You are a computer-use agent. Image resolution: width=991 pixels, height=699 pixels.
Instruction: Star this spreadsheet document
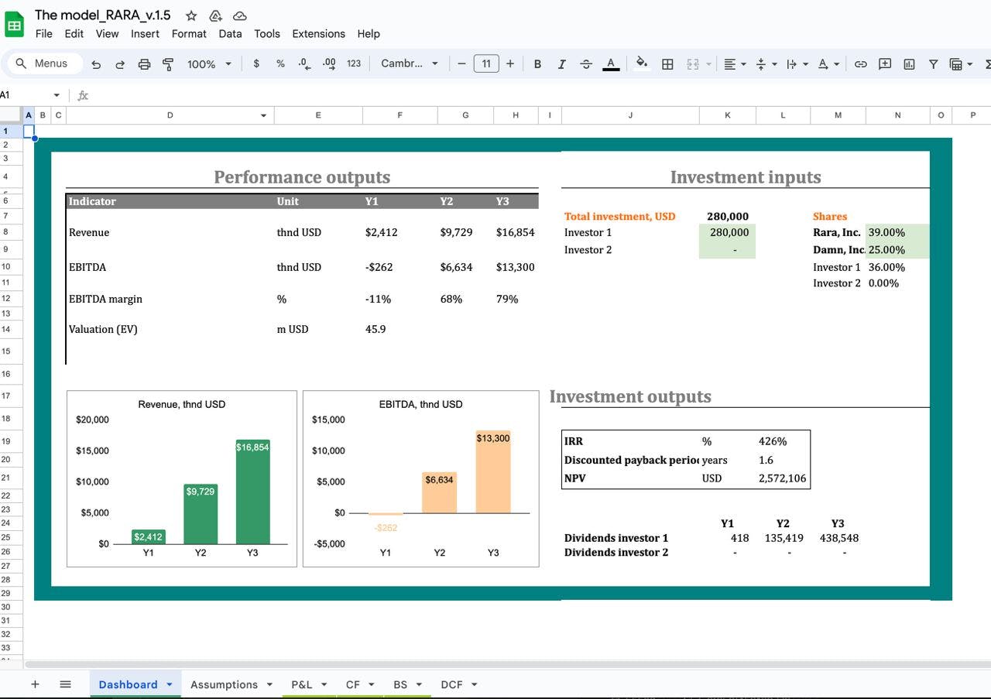(x=191, y=15)
